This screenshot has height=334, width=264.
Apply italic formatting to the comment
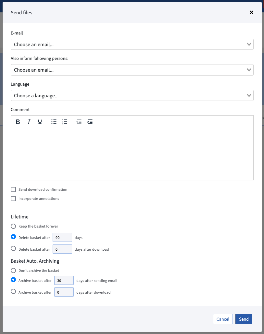(29, 122)
